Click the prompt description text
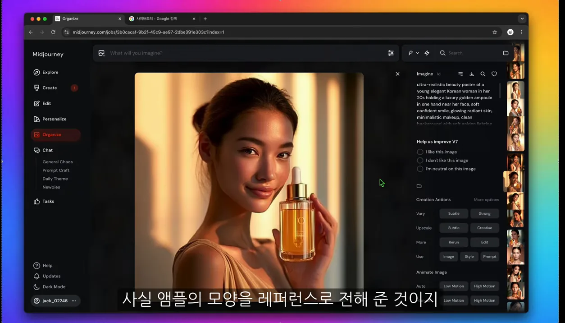565x323 pixels. pyautogui.click(x=455, y=104)
